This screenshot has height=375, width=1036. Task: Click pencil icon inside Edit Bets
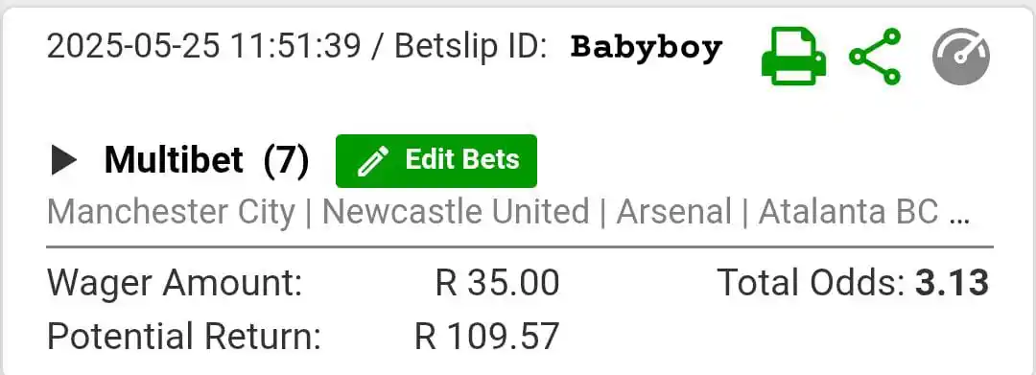coord(372,162)
